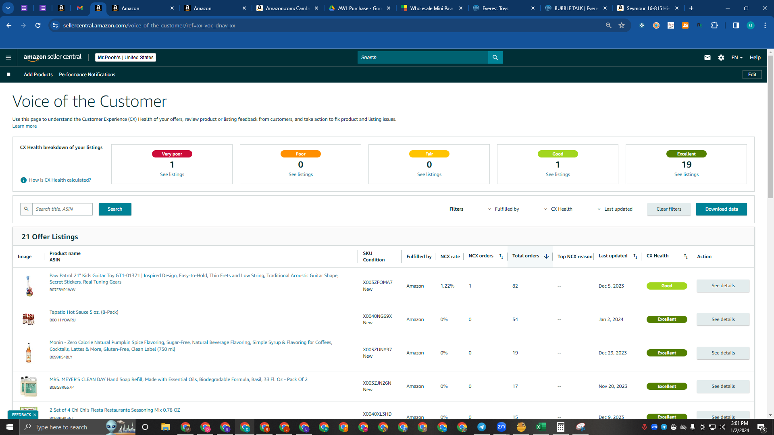Screen dimensions: 774x435
Task: Click the Download data button
Action: coord(721,209)
